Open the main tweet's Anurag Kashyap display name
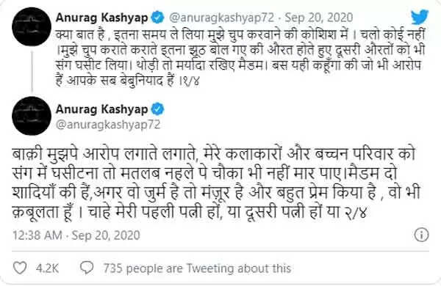 click(x=101, y=109)
